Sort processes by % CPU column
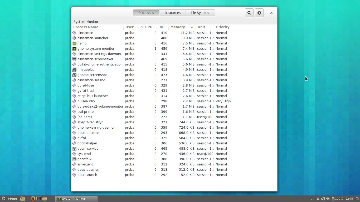 point(147,27)
